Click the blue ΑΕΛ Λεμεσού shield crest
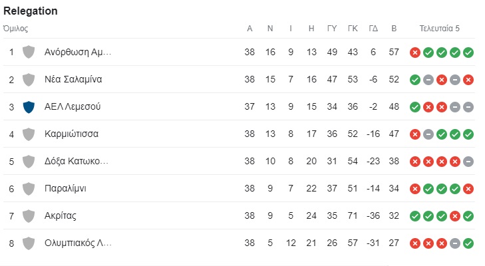 click(x=29, y=107)
